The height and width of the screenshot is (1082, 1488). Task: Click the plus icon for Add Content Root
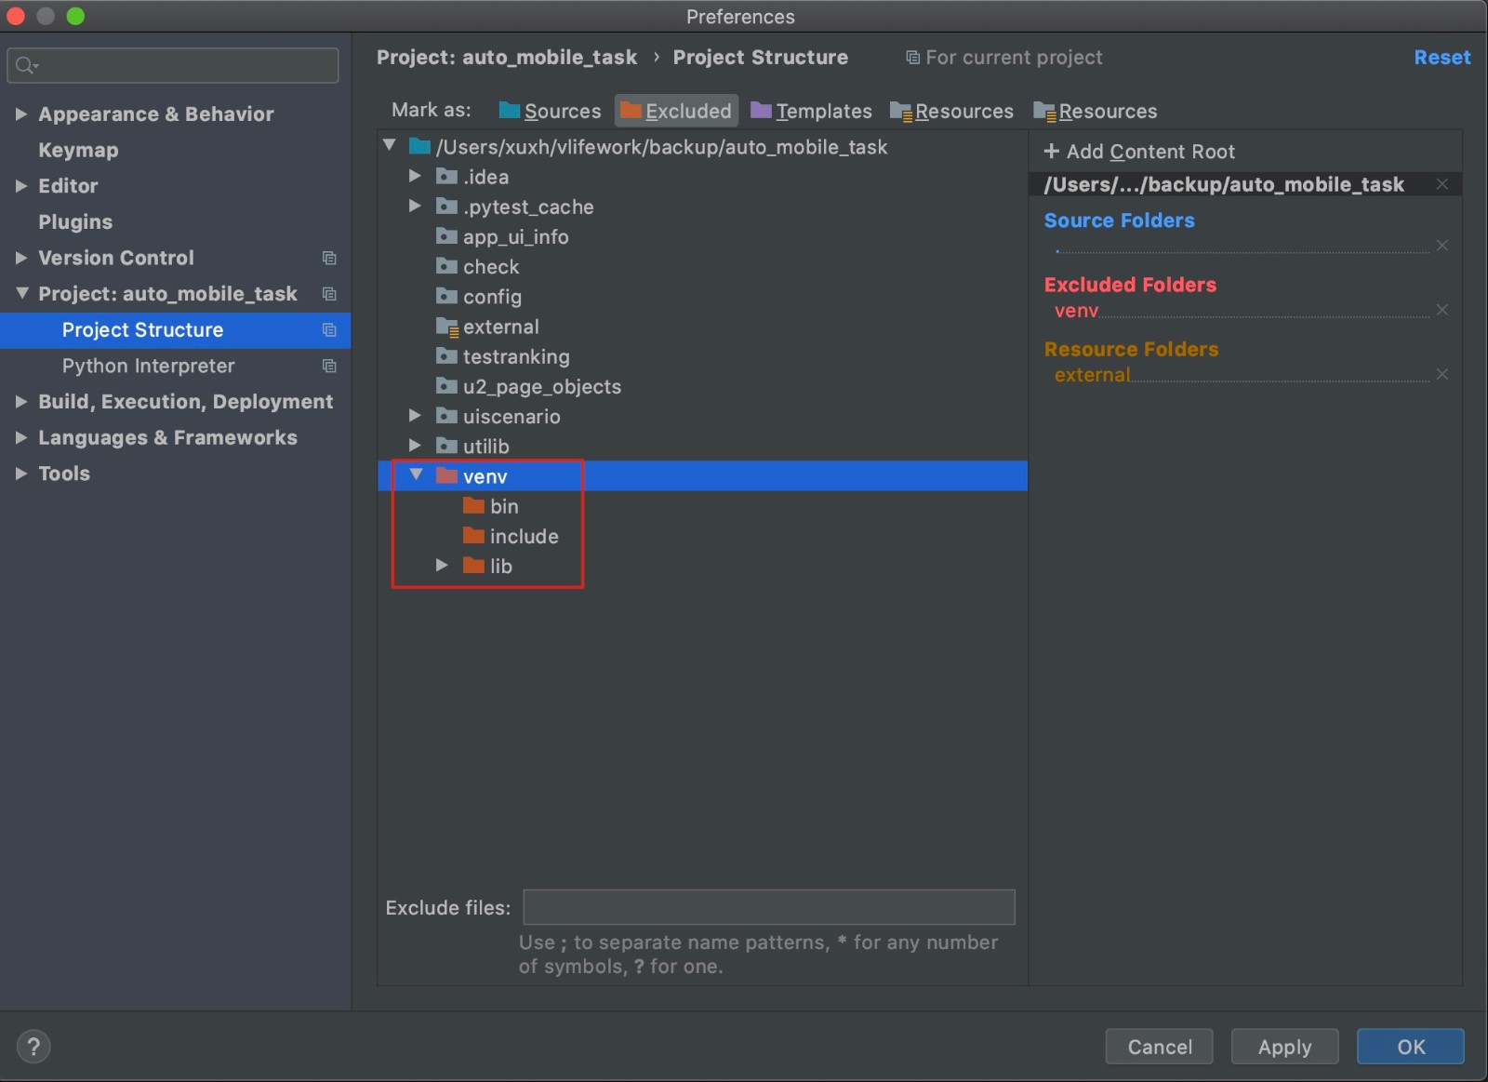tap(1052, 151)
